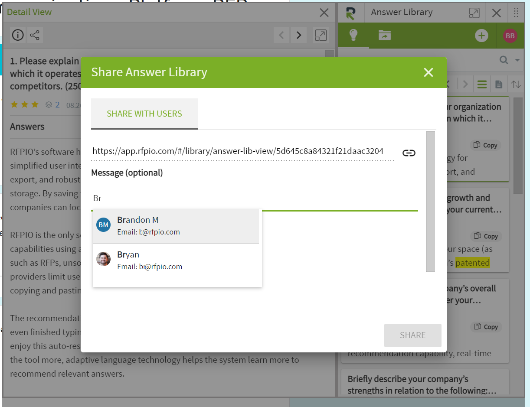Pop out the Answer Library panel
530x407 pixels.
[x=474, y=13]
